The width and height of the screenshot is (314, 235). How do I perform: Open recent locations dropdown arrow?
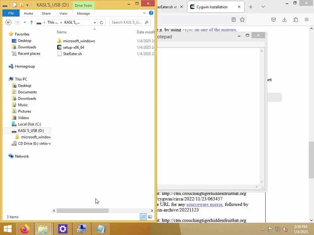click(x=25, y=22)
